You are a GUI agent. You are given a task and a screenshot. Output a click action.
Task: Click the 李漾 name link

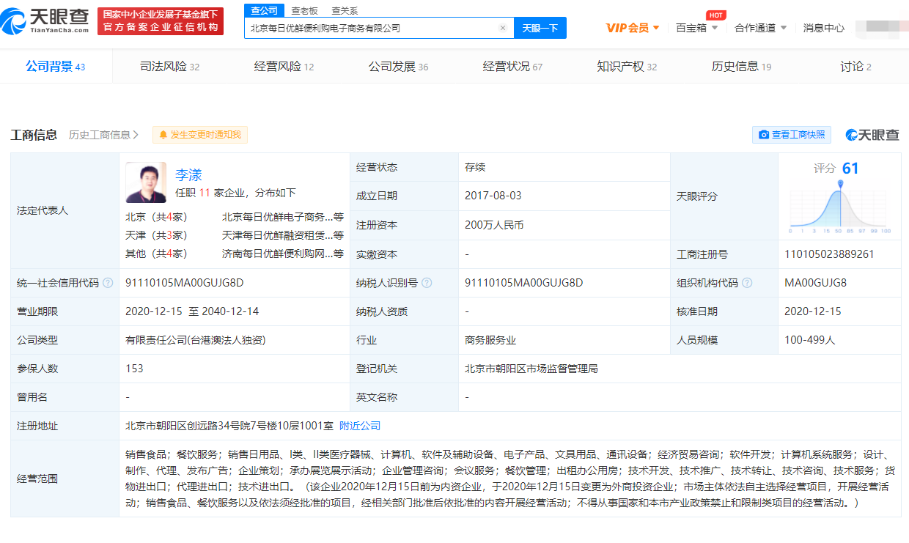(x=188, y=175)
